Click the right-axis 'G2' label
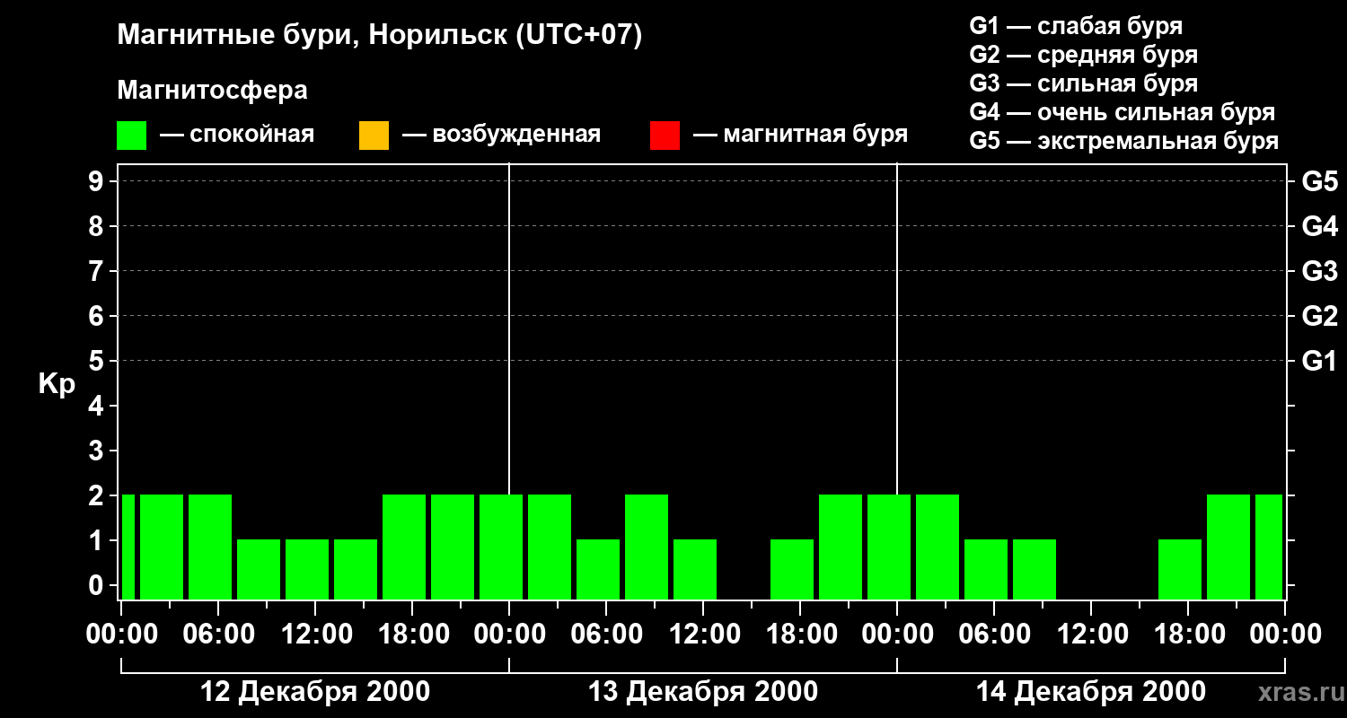This screenshot has width=1347, height=718. click(x=1320, y=316)
